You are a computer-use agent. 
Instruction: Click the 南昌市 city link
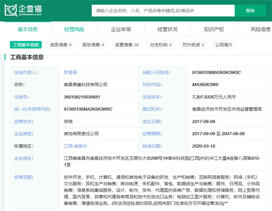[x=81, y=146]
